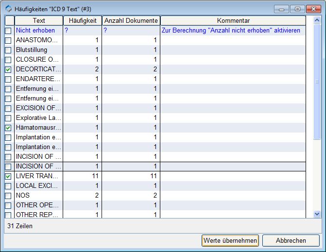Click the Kommentar column header

point(233,20)
